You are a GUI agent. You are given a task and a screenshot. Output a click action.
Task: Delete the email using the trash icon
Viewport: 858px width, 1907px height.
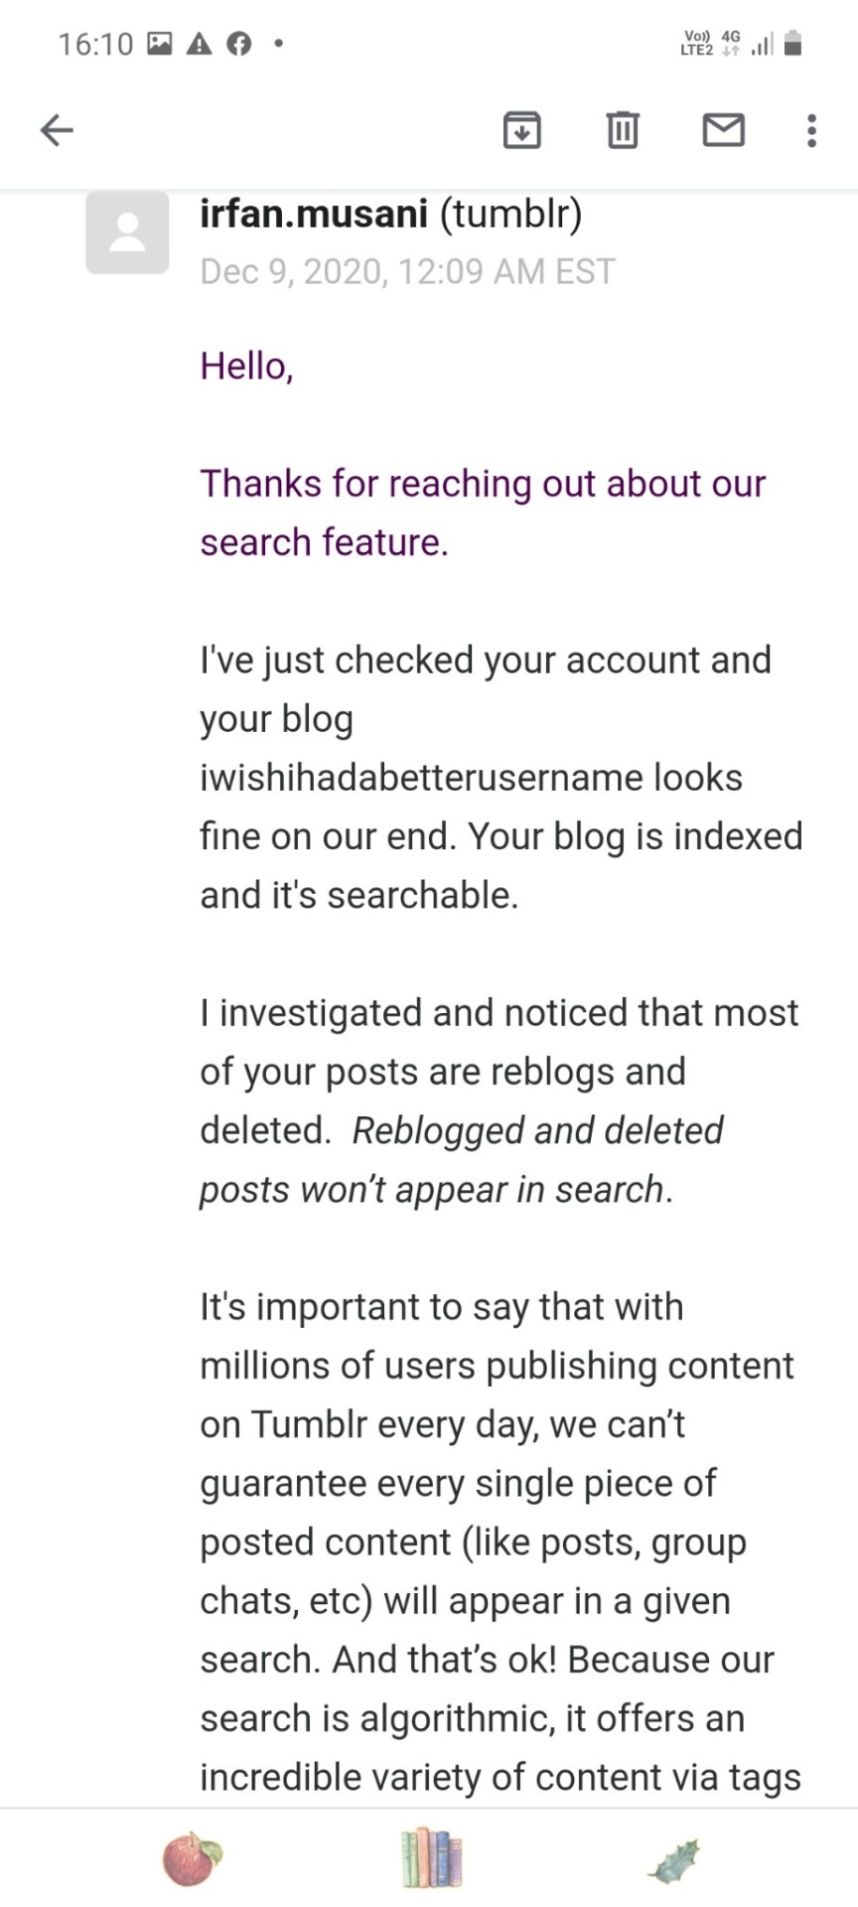[x=623, y=130]
